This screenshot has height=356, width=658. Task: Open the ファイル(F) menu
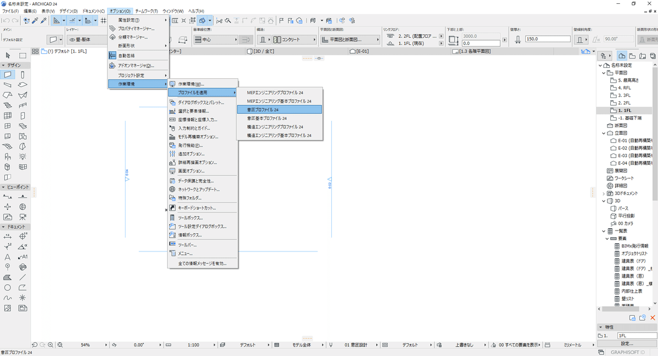coord(10,11)
